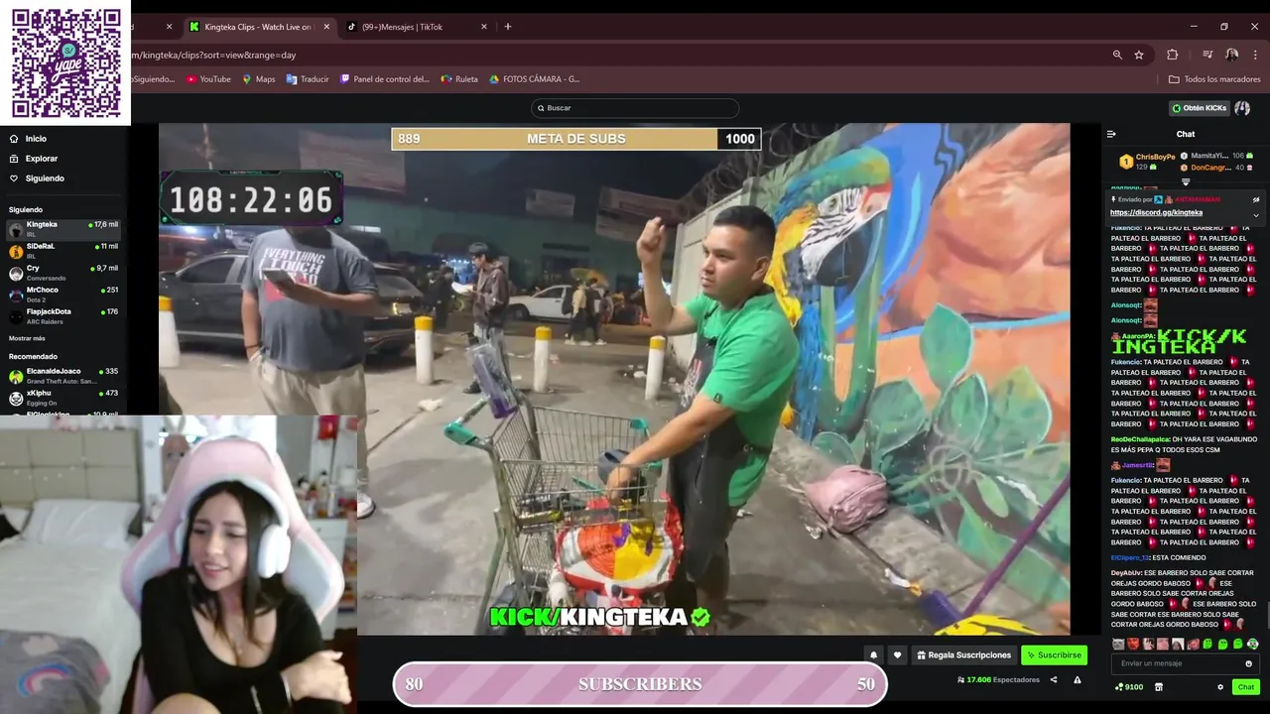Open Chrome profile avatar
This screenshot has height=714, width=1270.
click(x=1231, y=55)
